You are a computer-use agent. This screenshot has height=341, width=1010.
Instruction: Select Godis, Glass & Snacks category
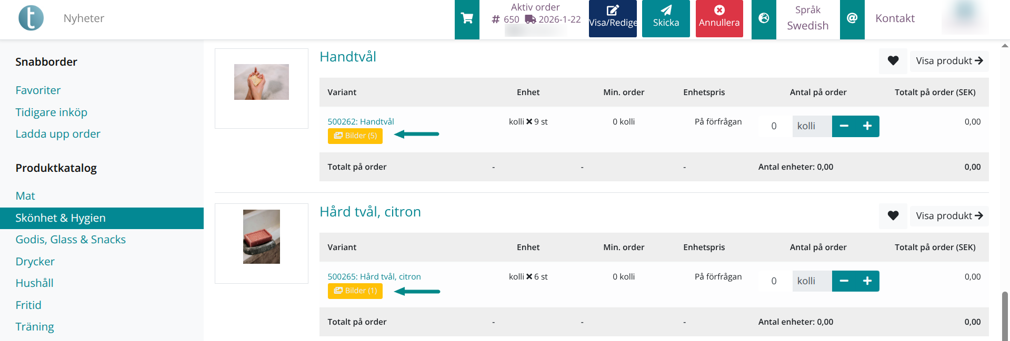71,240
